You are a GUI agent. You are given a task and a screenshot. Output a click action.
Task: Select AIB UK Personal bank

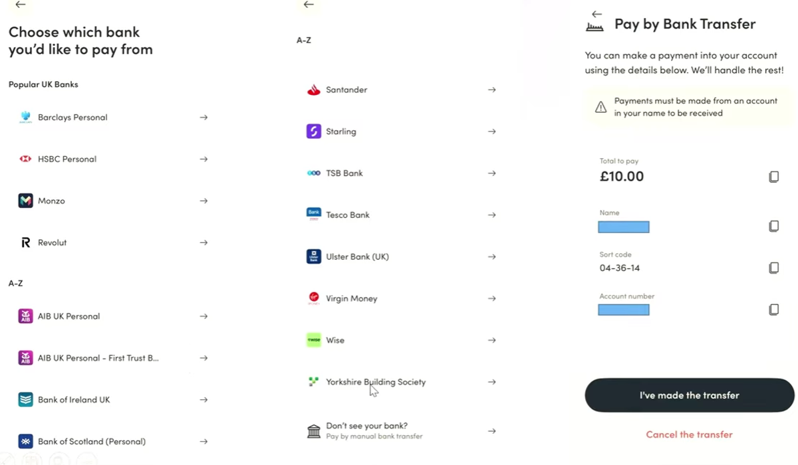68,316
